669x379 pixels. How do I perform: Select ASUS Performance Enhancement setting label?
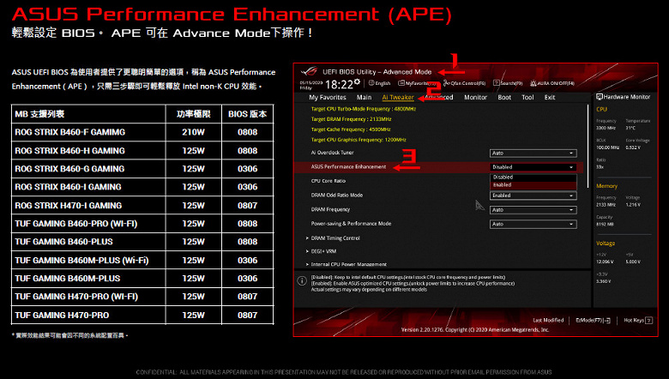(348, 166)
